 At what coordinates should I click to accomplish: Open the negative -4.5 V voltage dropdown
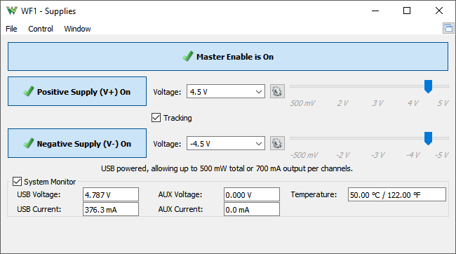(226, 143)
